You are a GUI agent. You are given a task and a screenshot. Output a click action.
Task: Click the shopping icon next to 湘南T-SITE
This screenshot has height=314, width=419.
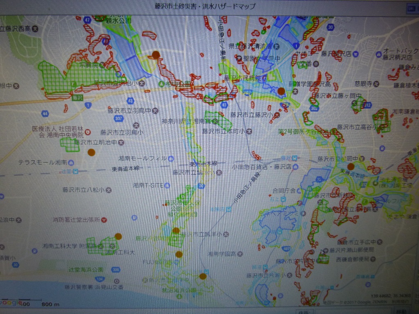pos(167,185)
